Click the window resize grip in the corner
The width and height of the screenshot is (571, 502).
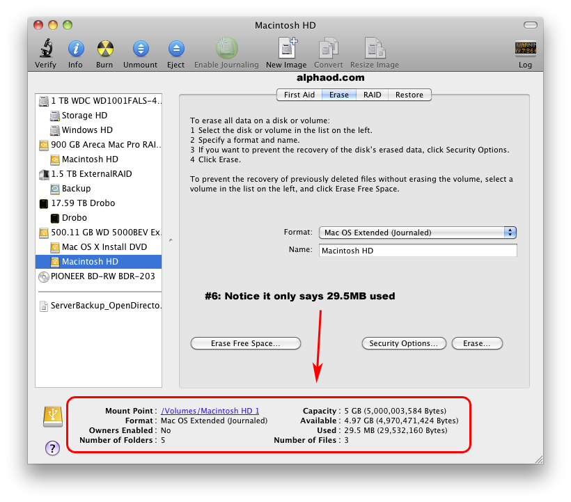click(539, 460)
